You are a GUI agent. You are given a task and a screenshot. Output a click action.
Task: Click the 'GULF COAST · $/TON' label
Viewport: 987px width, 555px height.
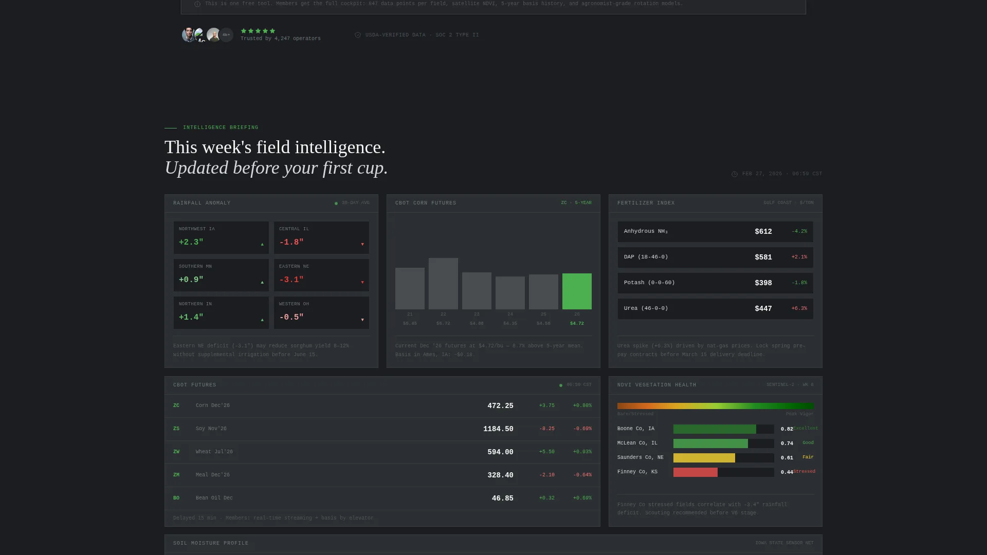tap(789, 203)
